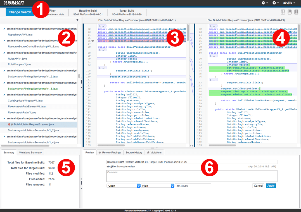301x212 pixels.
Task: Select RulesAPIV1.java
Action: [17, 59]
